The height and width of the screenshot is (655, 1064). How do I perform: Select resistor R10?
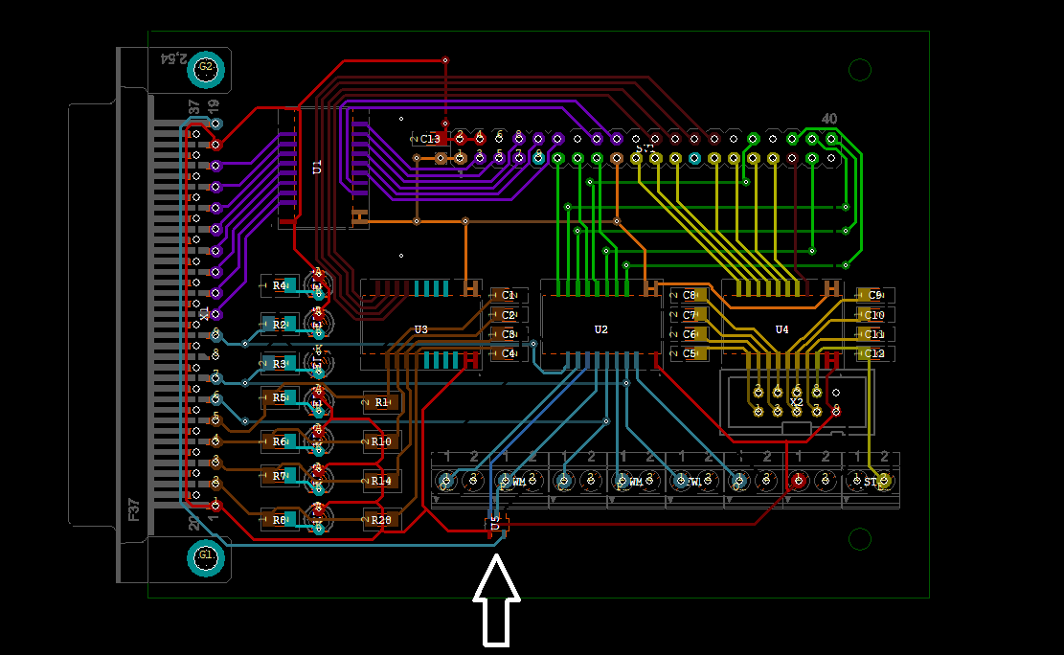(382, 441)
